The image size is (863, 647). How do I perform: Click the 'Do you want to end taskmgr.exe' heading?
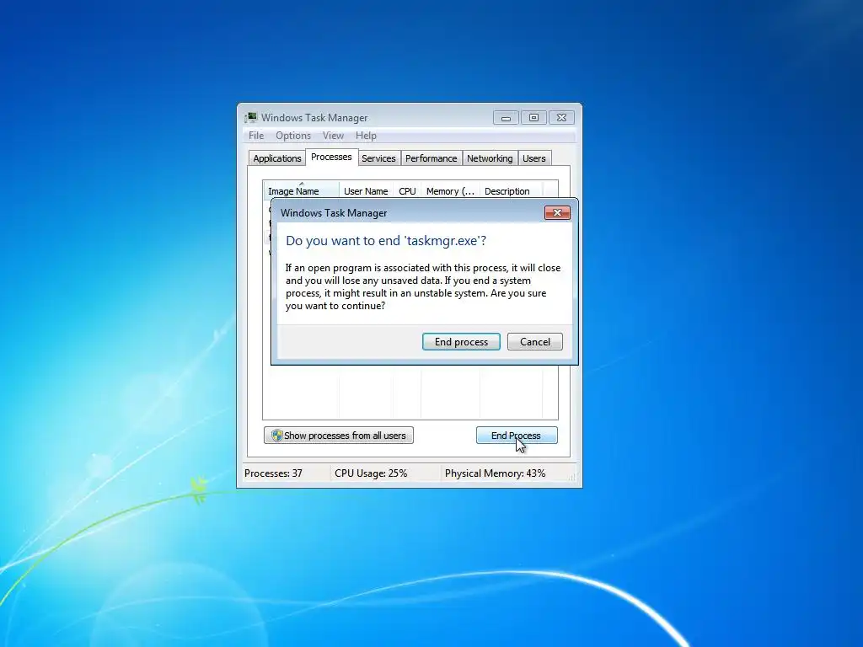[x=386, y=240]
